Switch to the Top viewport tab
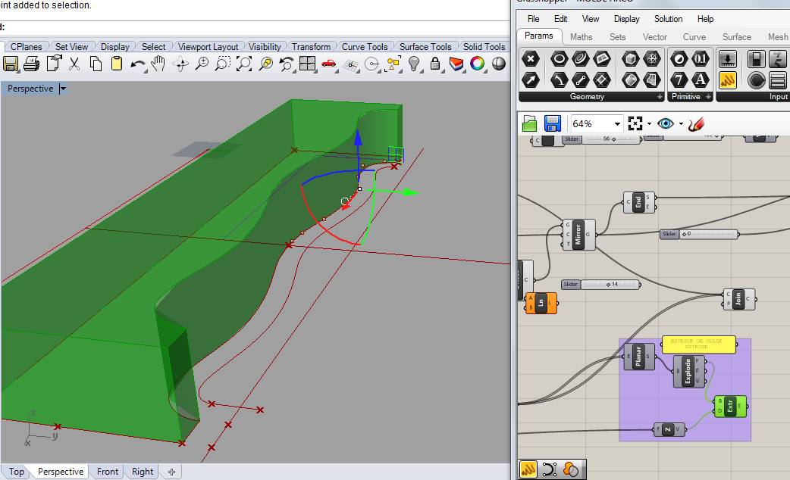The image size is (790, 480). coord(16,472)
